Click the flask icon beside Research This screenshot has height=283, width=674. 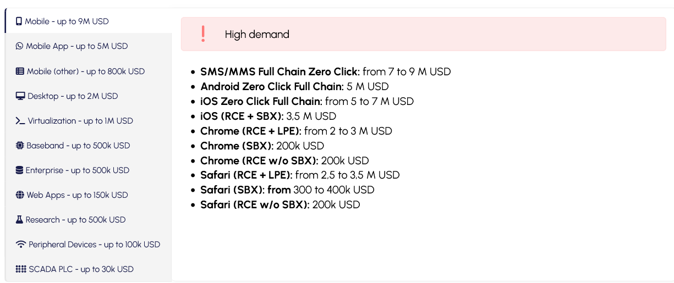[x=19, y=220]
